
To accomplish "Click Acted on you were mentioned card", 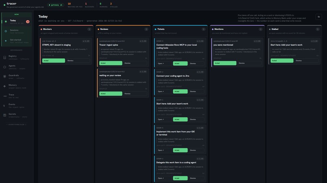I will (x=225, y=63).
